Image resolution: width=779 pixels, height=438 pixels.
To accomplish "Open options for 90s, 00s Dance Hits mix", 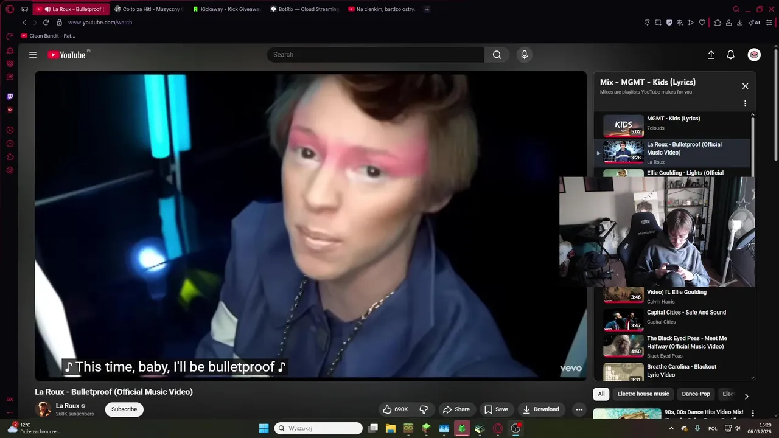I will (x=752, y=414).
